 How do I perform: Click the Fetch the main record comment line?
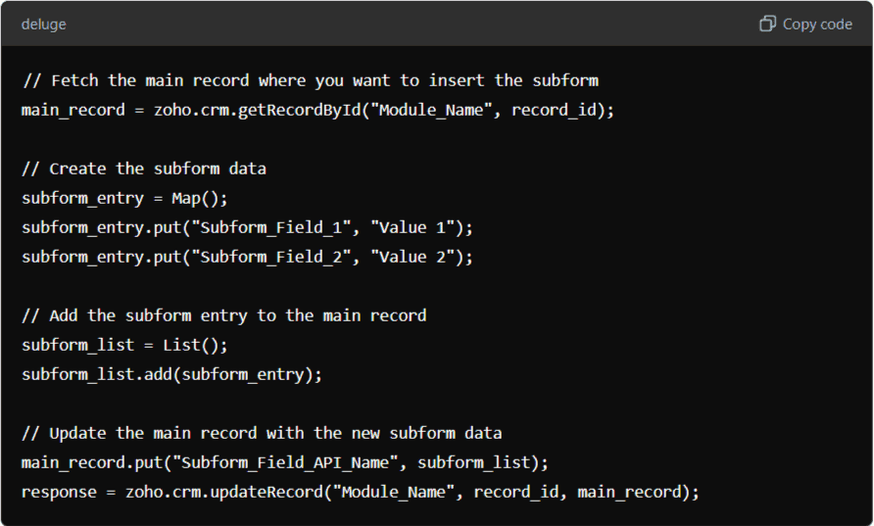pos(311,80)
